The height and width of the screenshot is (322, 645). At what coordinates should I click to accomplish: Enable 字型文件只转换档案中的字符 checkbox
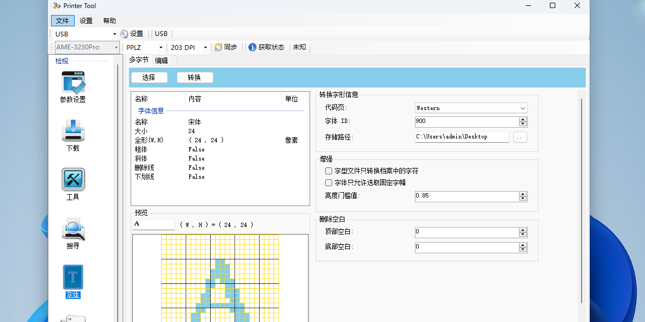tap(329, 171)
